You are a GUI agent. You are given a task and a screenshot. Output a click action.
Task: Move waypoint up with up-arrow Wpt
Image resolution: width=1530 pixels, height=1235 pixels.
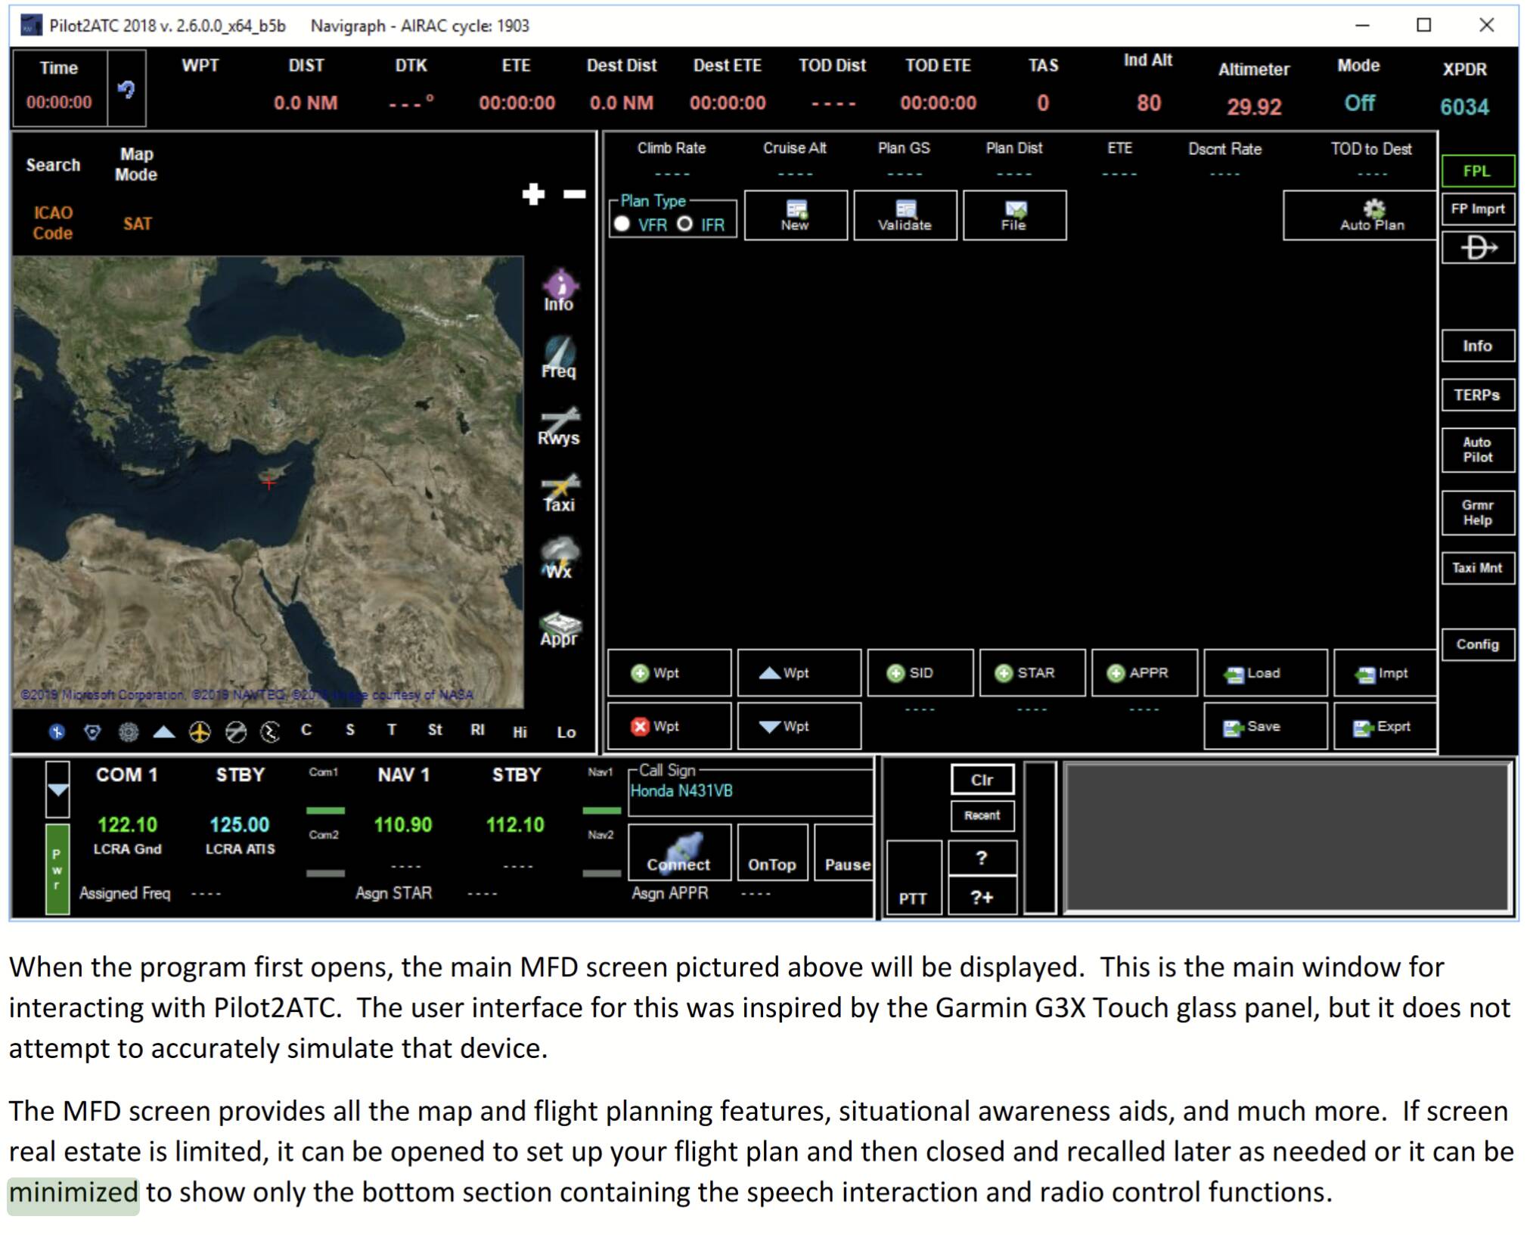pyautogui.click(x=799, y=672)
